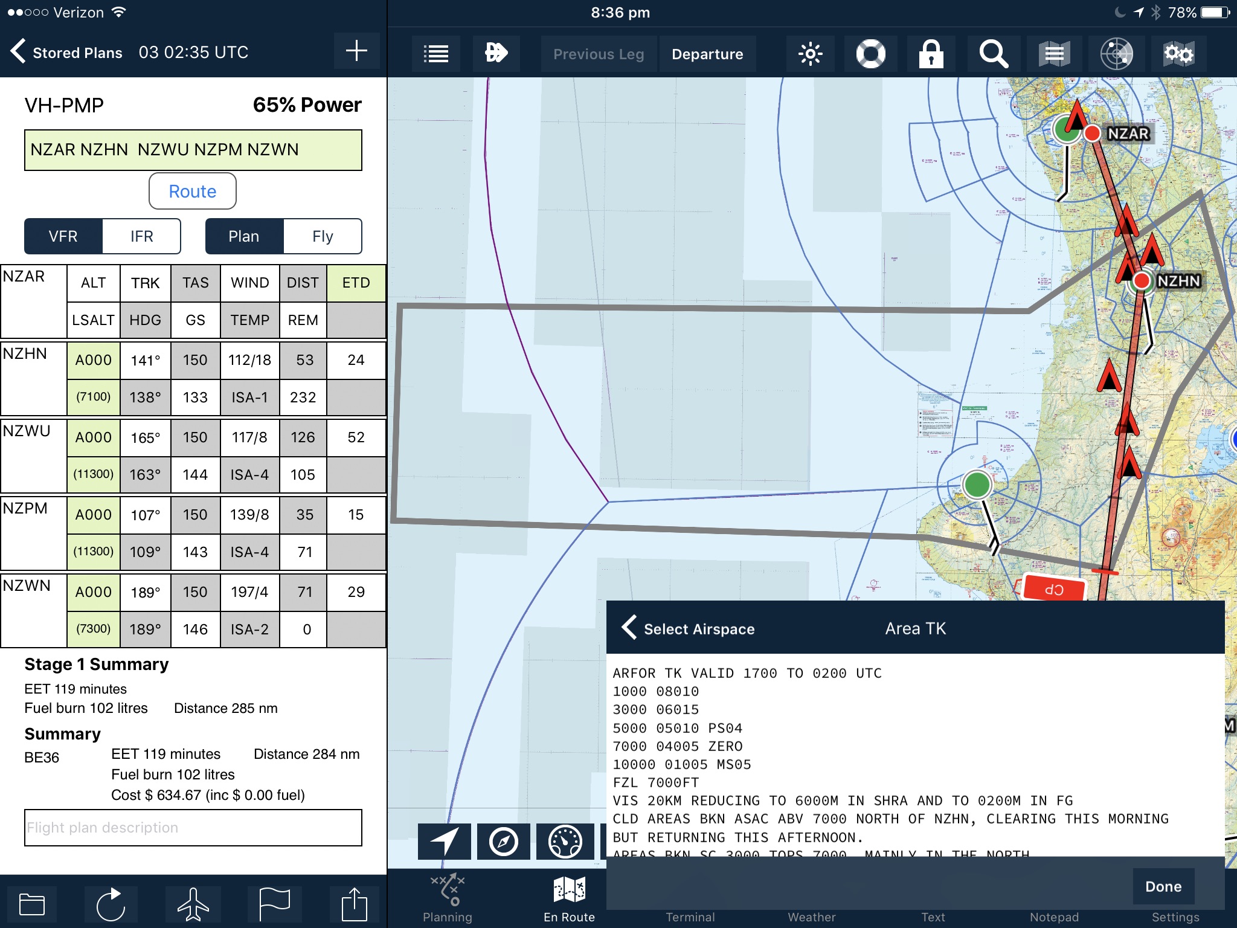The height and width of the screenshot is (928, 1237).
Task: Edit the route text NZAR NZHN NZWU
Action: pos(193,150)
